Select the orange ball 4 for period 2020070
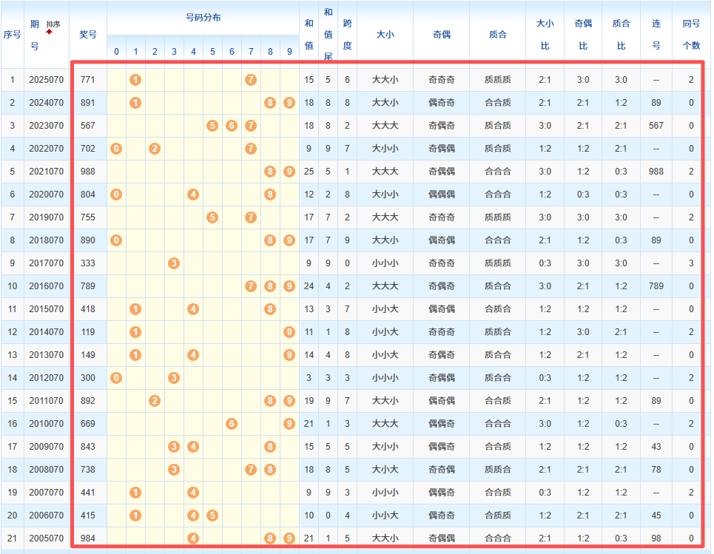 click(193, 195)
